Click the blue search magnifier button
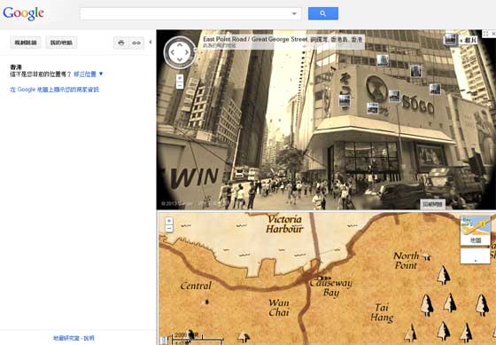 tap(323, 13)
